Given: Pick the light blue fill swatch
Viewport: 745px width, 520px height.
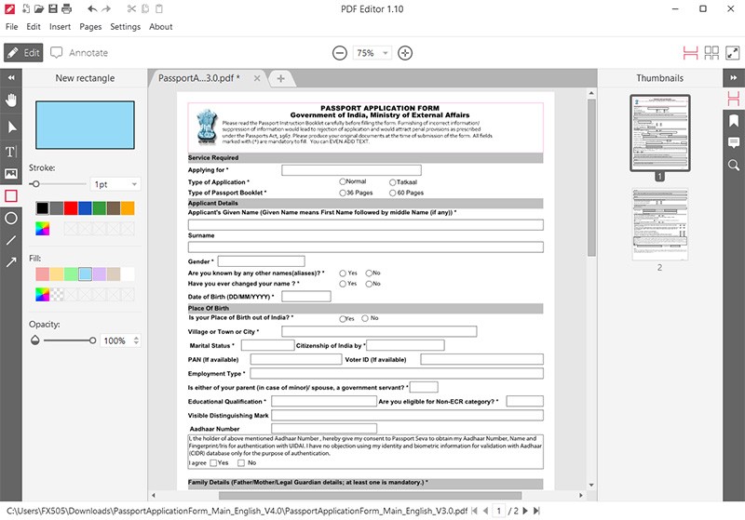Looking at the screenshot, I should tap(85, 273).
